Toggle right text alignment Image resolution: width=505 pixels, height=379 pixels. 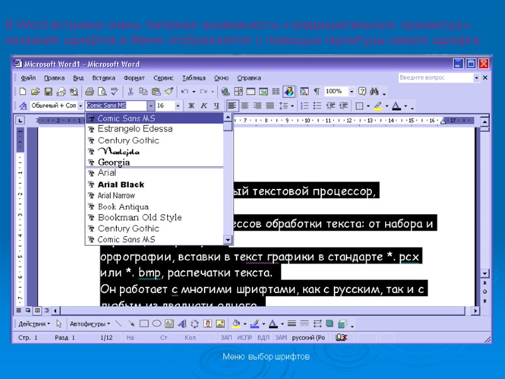coord(258,105)
